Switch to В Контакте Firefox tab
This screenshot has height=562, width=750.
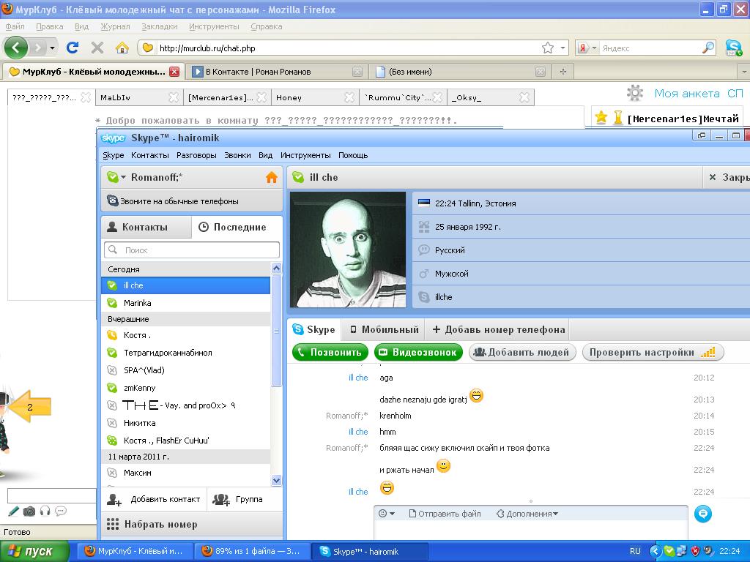(x=277, y=72)
